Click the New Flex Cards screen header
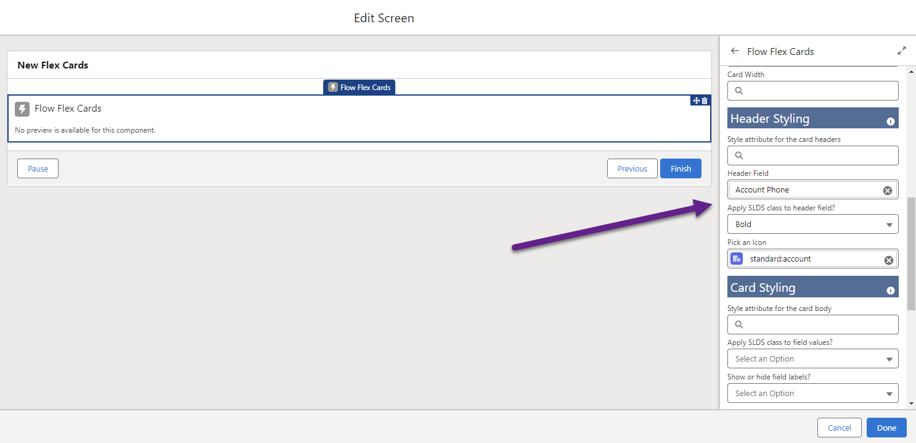 53,65
